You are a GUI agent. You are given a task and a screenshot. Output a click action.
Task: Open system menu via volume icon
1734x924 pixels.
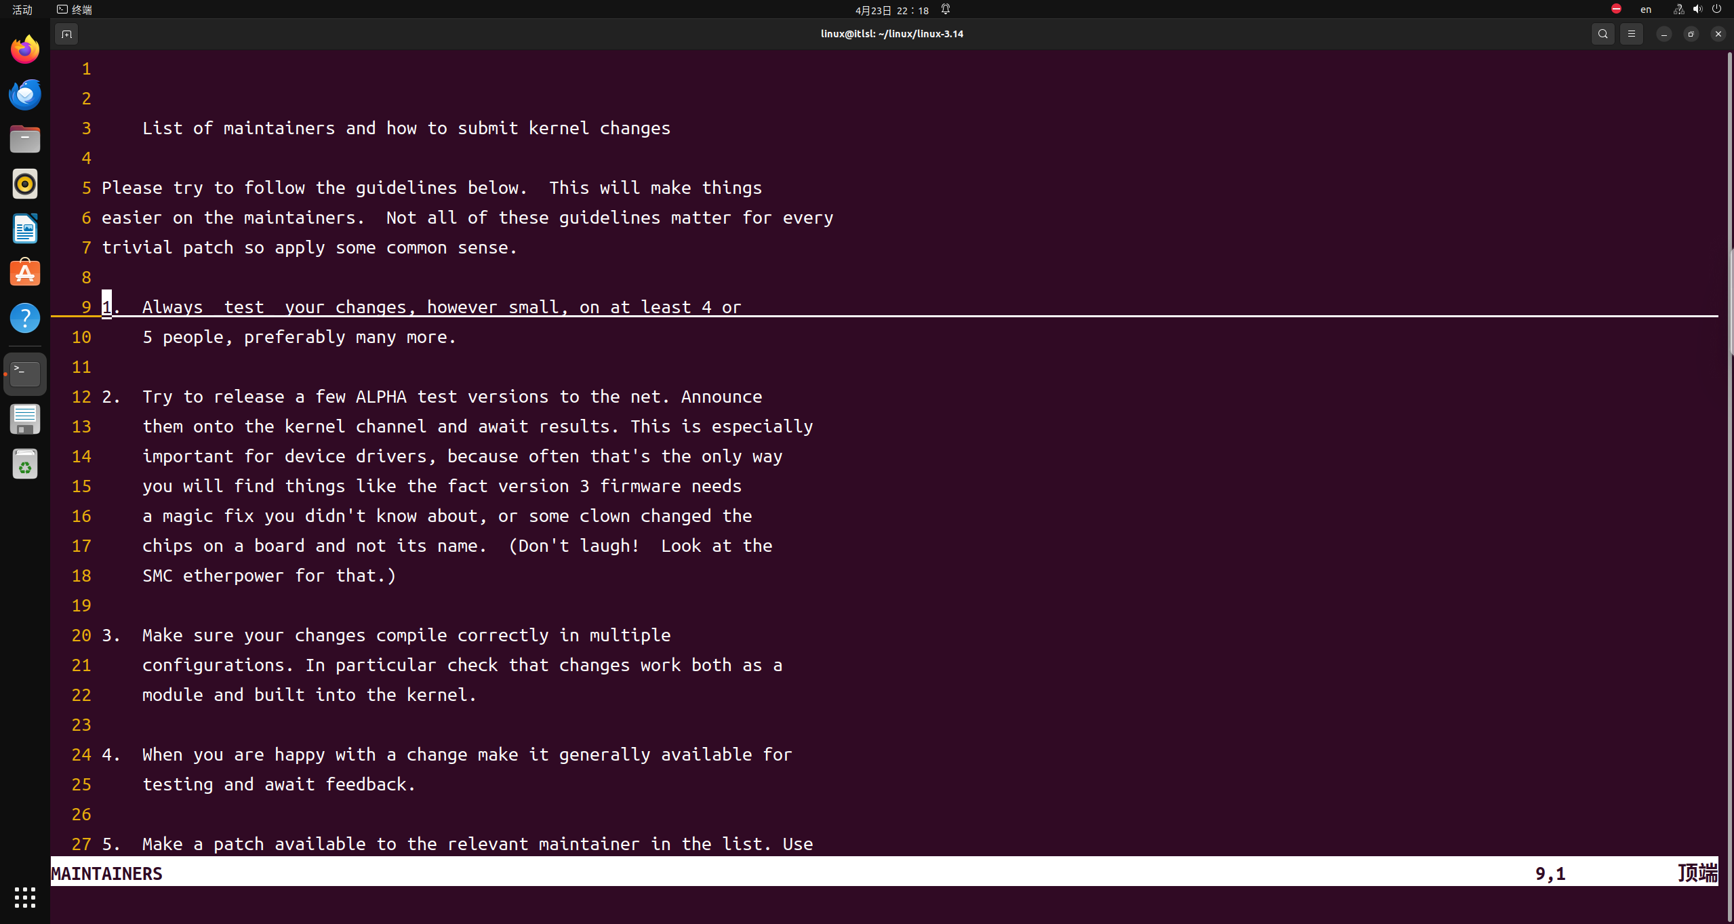click(x=1697, y=9)
